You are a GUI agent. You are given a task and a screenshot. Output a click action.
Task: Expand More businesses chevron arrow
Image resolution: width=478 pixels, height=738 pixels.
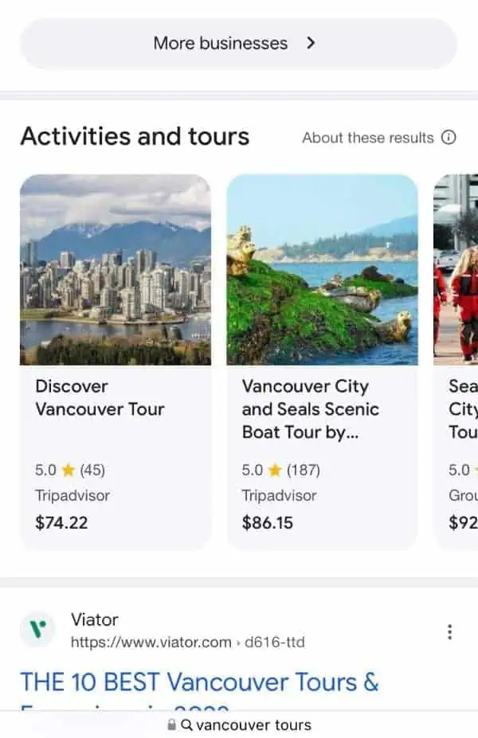(x=311, y=43)
